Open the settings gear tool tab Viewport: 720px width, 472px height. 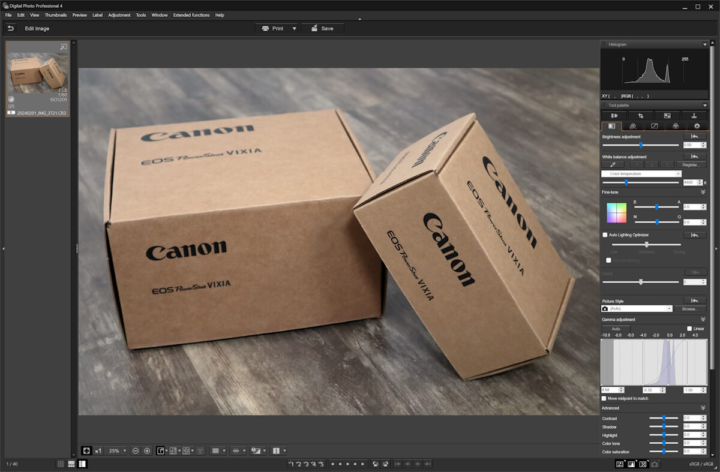pos(697,126)
